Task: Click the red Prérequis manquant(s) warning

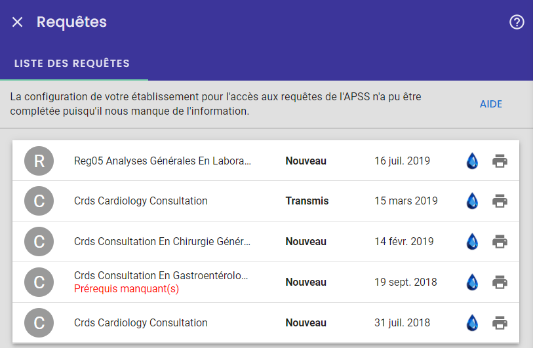Action: pyautogui.click(x=127, y=289)
